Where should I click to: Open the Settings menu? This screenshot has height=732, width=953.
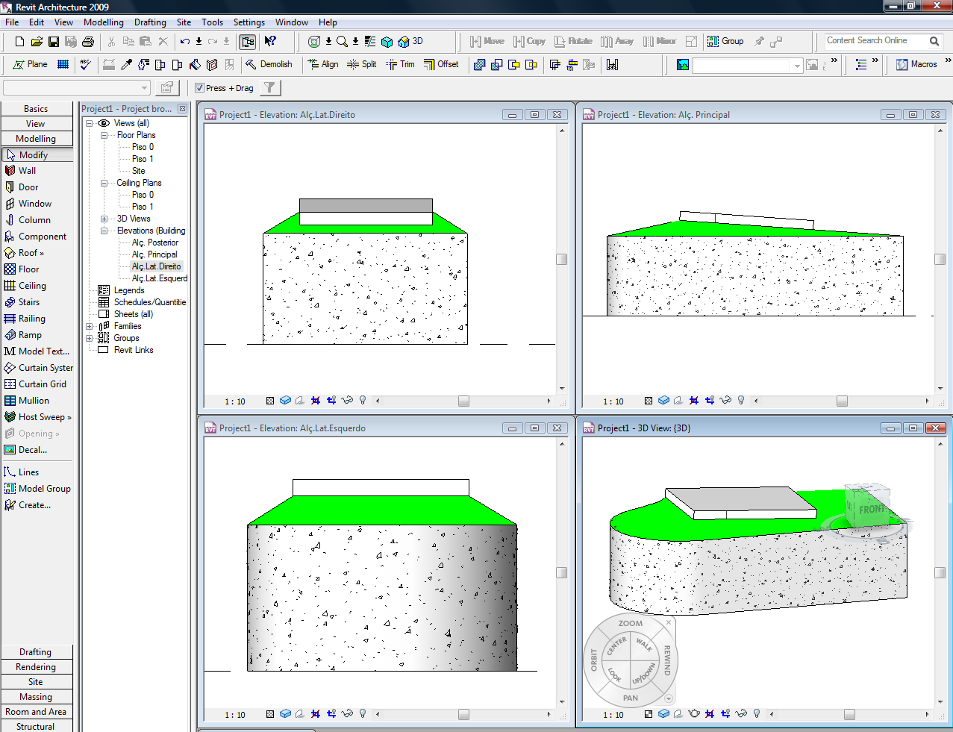click(249, 22)
